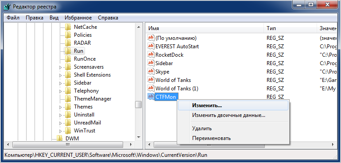341x163 pixels.
Task: Click the Registry Editor title bar icon
Action: (8, 7)
